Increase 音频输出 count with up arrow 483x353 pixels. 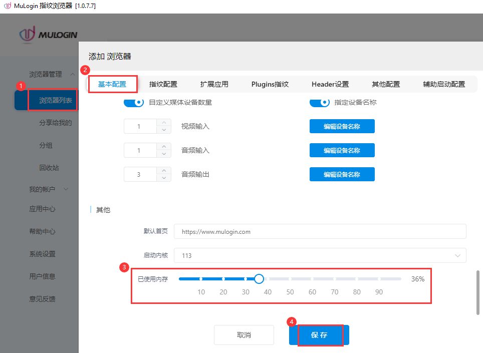[164, 171]
